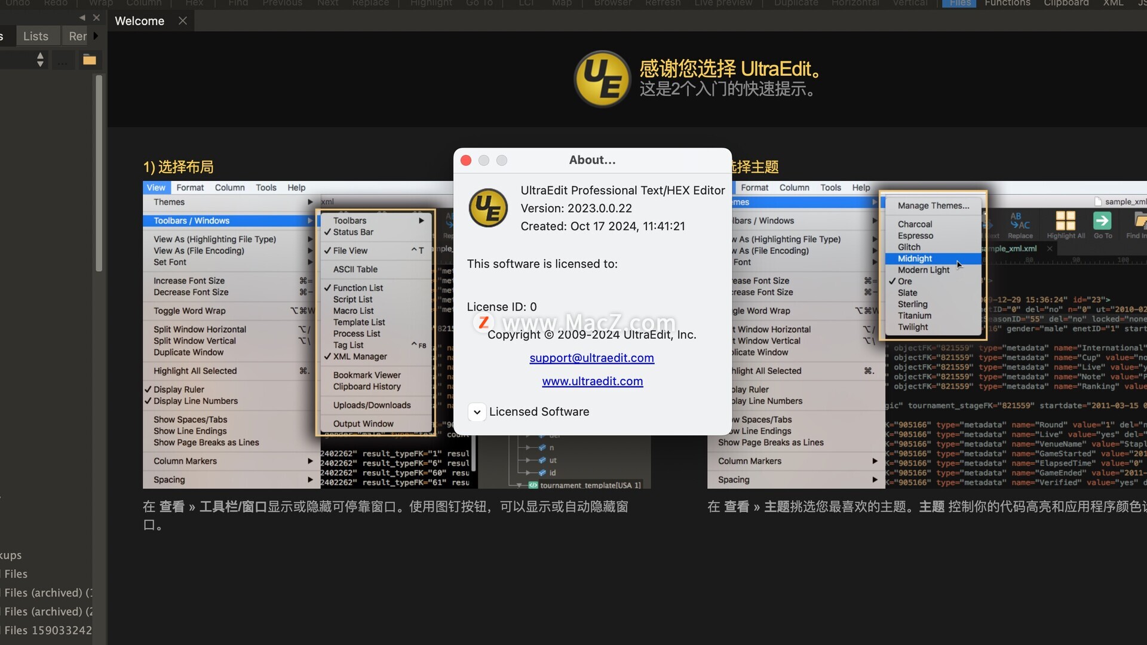The height and width of the screenshot is (645, 1147).
Task: Select the second Files (archived) row
Action: pyautogui.click(x=47, y=612)
